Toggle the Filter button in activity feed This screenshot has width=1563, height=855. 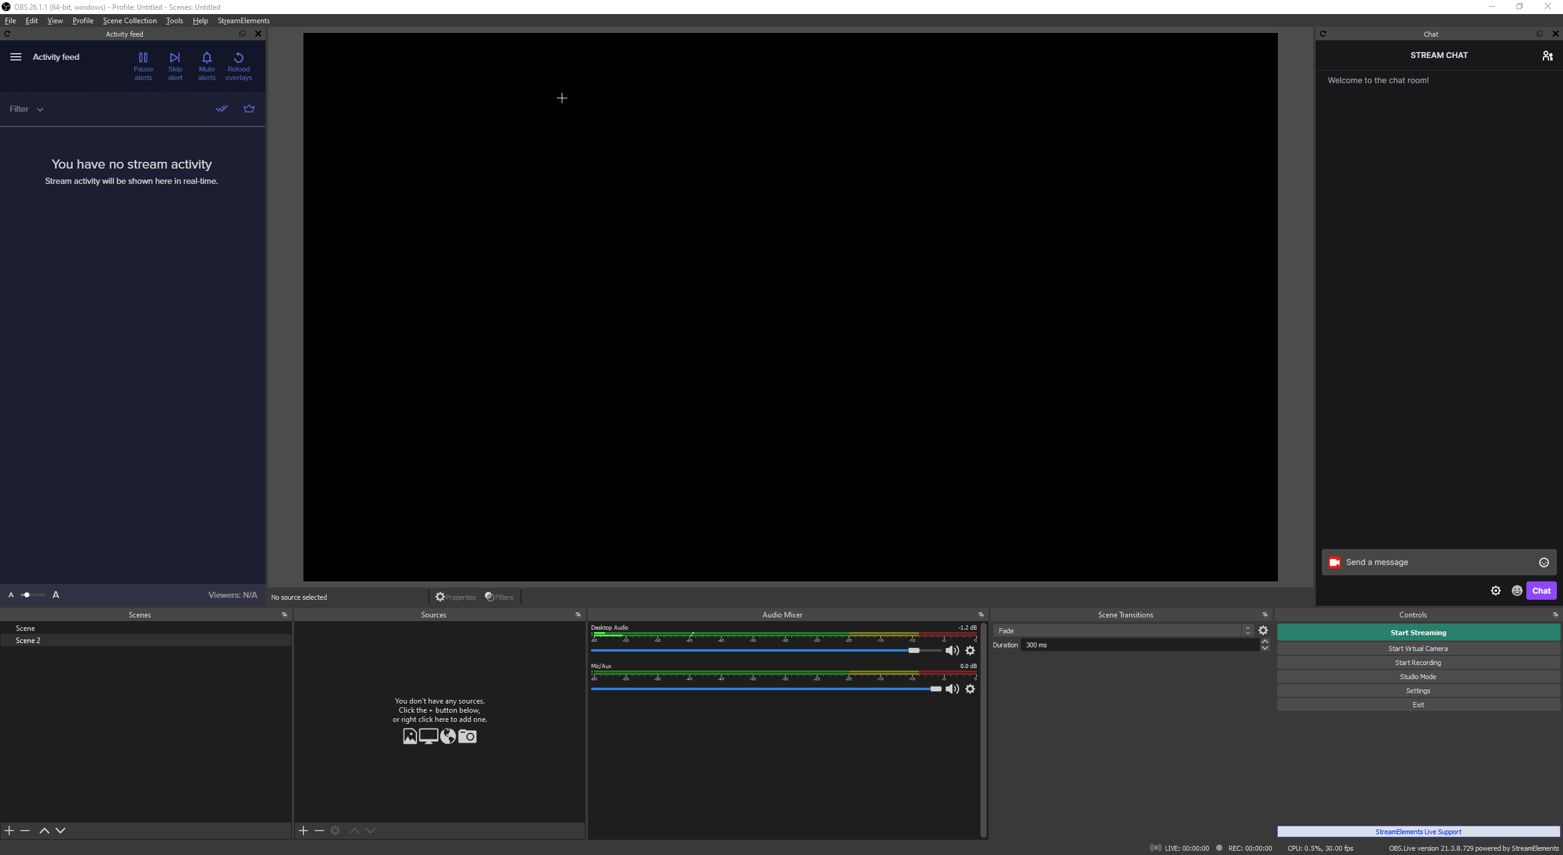(25, 109)
